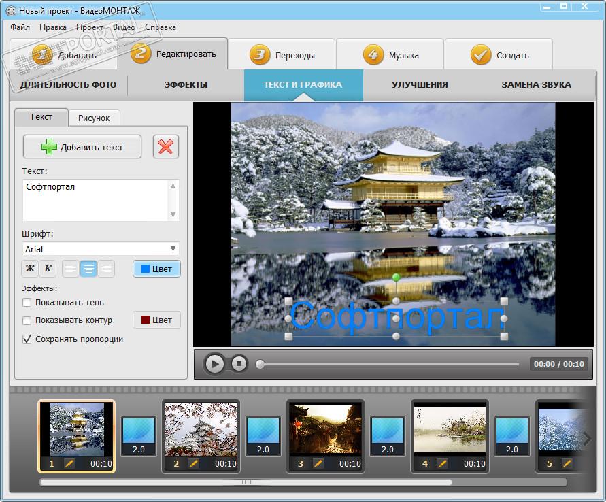The image size is (606, 502).
Task: Switch to УЛУЧШЕНИЯ section
Action: pos(420,84)
